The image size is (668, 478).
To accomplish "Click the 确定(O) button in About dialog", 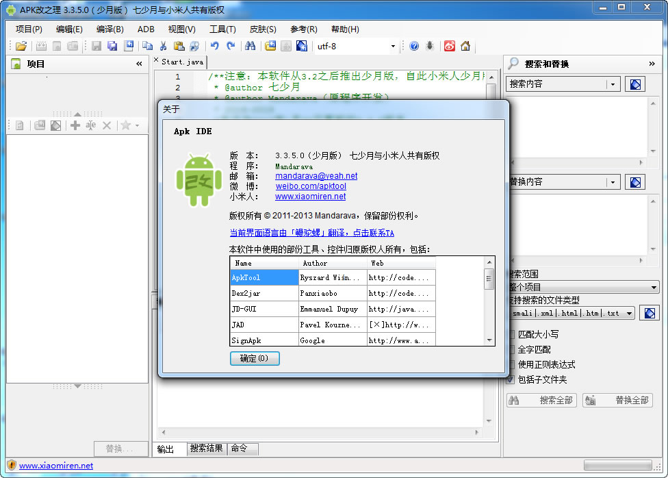I will pos(255,358).
